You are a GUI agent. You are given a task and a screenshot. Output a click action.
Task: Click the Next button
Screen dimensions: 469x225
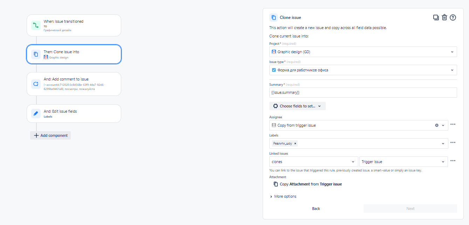click(x=410, y=209)
